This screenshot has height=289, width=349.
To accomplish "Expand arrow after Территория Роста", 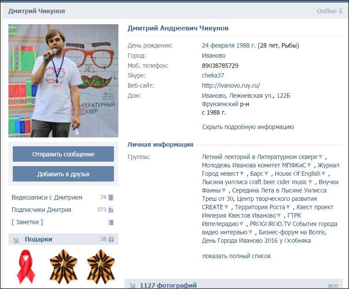I will coord(288,207).
